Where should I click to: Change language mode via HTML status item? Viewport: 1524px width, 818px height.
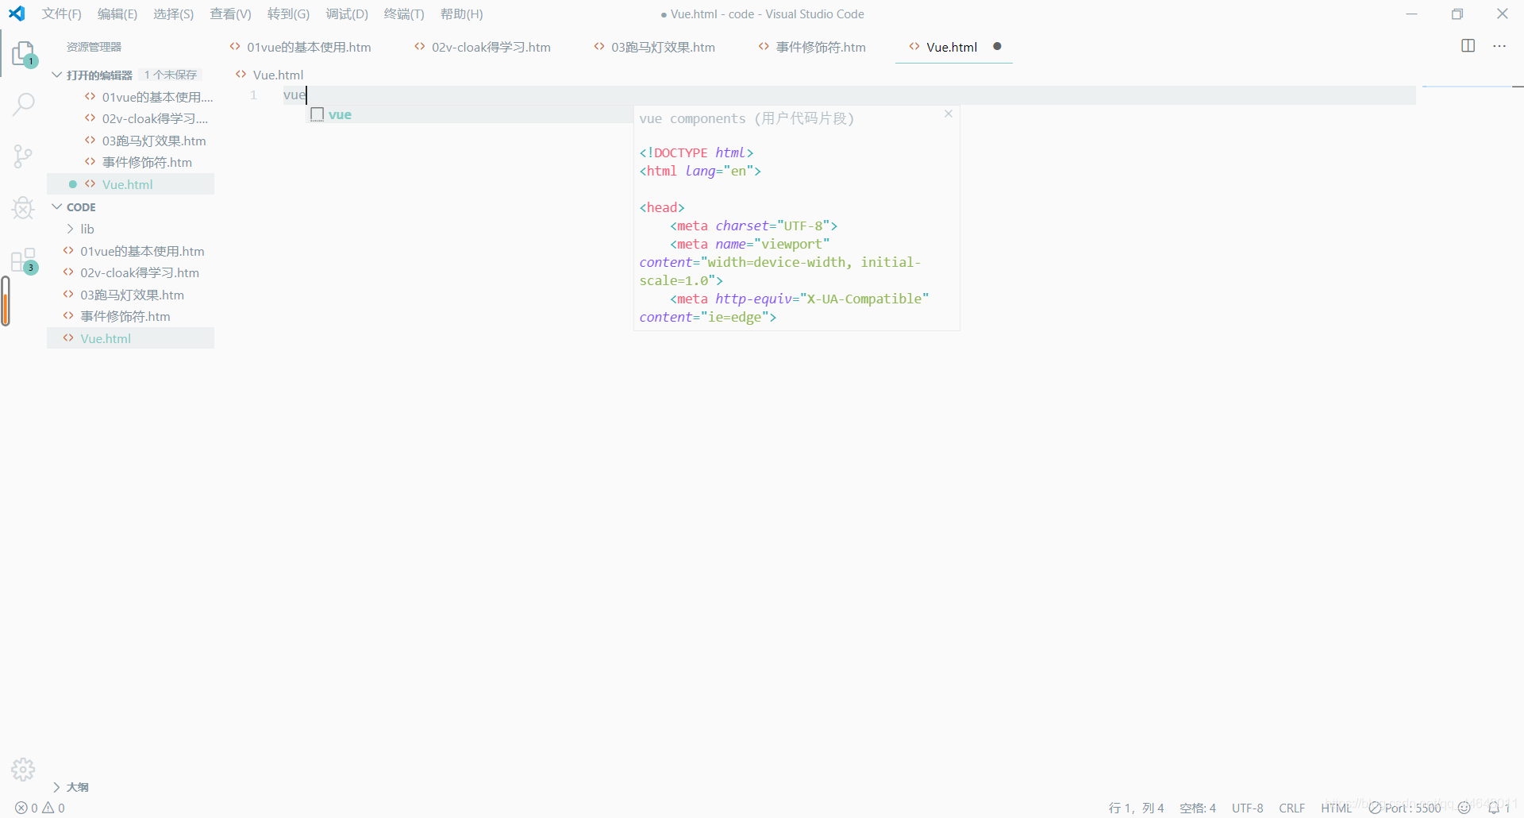1336,808
